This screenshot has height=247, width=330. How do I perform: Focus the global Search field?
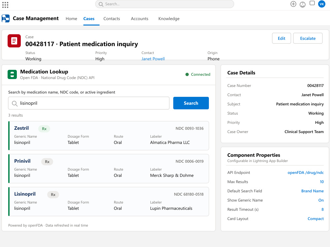[165, 4]
